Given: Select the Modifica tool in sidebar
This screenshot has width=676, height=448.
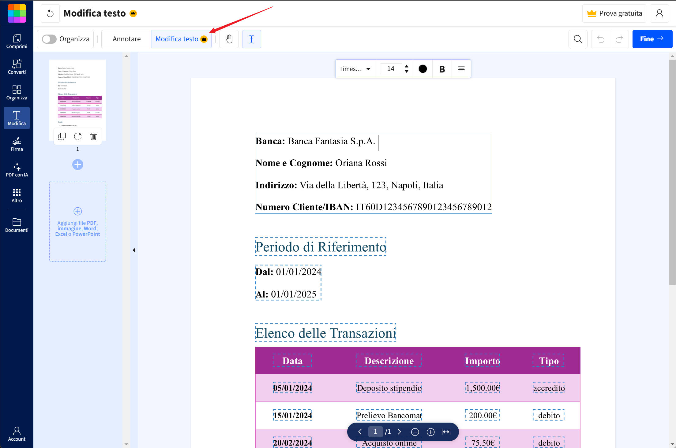Looking at the screenshot, I should point(17,118).
